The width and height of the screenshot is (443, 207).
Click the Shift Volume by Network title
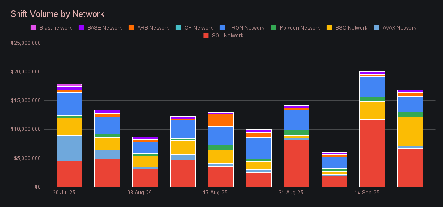pyautogui.click(x=57, y=14)
